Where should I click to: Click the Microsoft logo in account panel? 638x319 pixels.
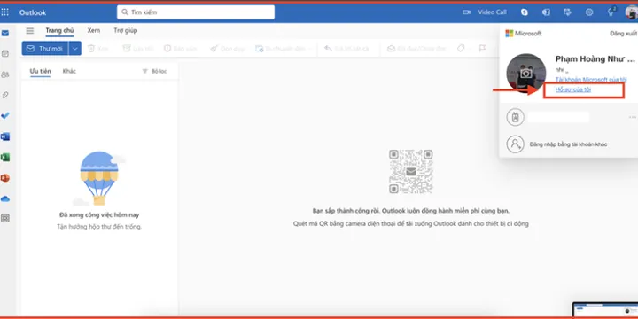point(524,34)
